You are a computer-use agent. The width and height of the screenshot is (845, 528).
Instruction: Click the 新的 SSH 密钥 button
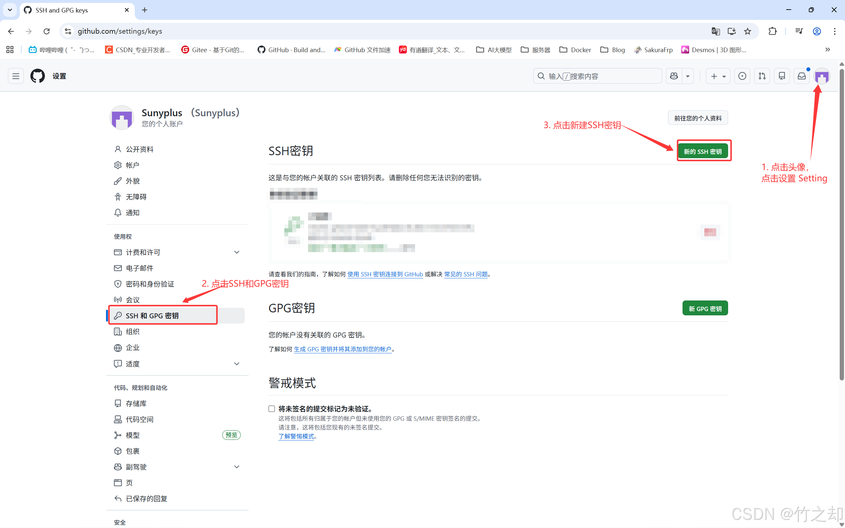[703, 151]
